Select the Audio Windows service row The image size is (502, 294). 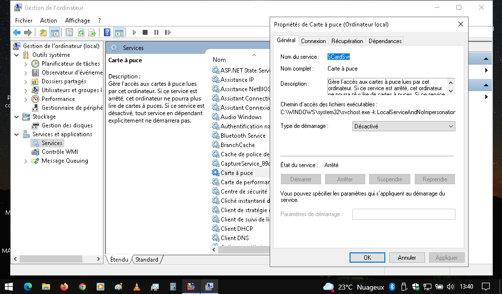pos(241,117)
